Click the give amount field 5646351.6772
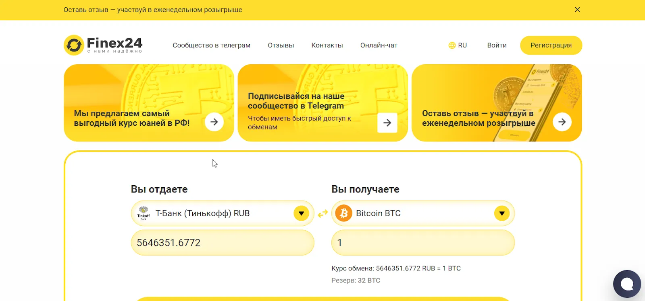This screenshot has height=301, width=645. coord(223,243)
